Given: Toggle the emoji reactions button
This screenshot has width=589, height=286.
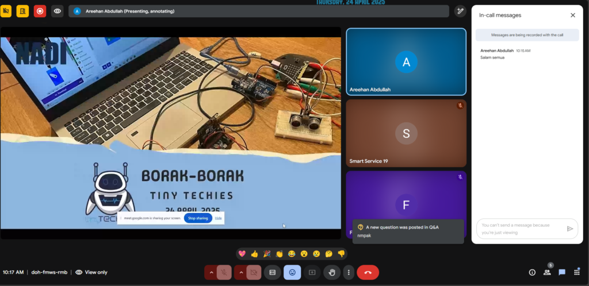Looking at the screenshot, I should [292, 273].
